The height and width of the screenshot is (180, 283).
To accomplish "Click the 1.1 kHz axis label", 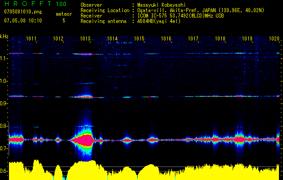I will [x=4, y=58].
